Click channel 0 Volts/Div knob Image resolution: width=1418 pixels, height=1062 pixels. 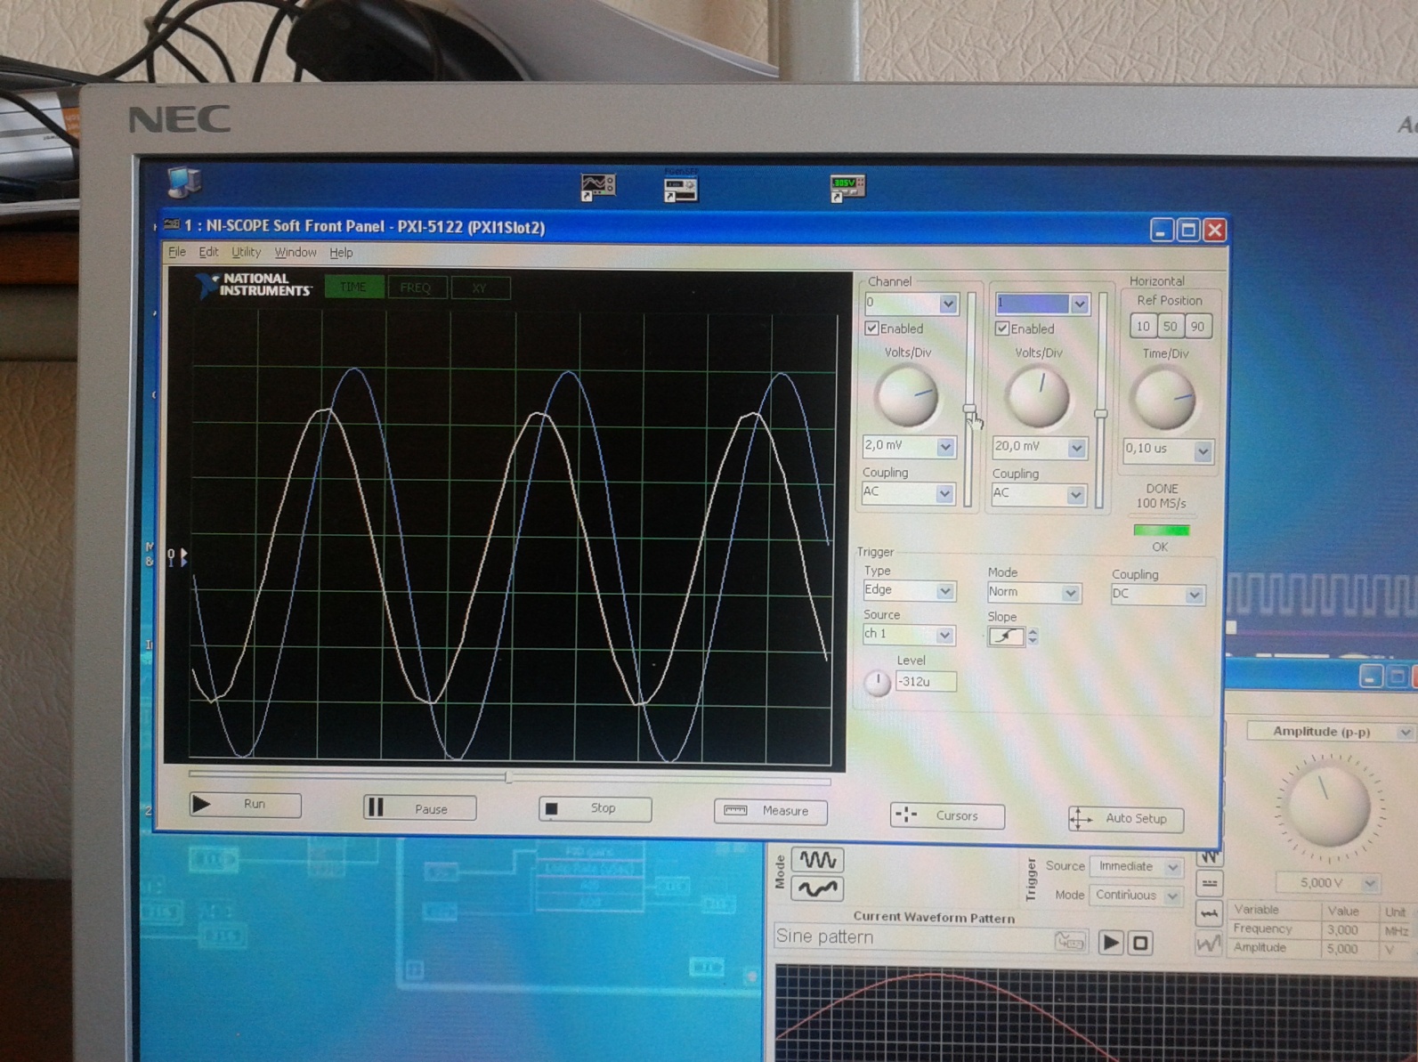click(907, 396)
